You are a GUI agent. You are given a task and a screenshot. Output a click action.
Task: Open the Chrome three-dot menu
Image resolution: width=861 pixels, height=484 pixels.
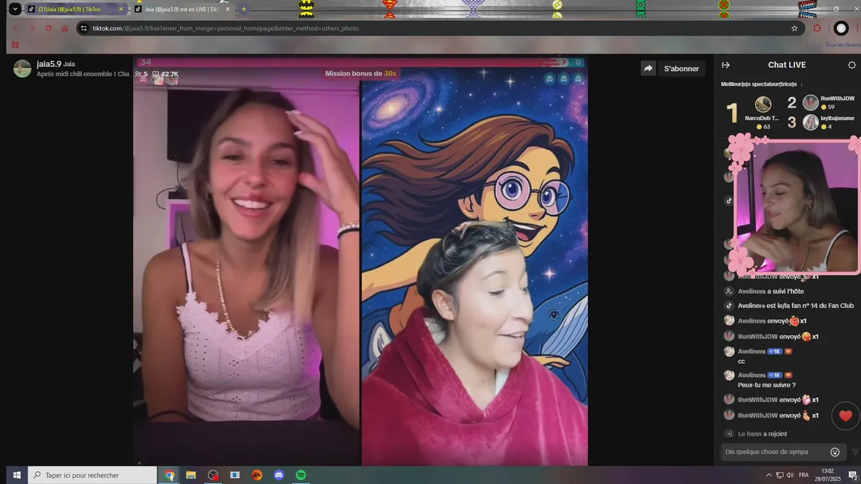pos(857,28)
